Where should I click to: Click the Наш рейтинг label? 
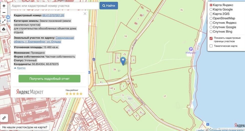click(x=72, y=90)
